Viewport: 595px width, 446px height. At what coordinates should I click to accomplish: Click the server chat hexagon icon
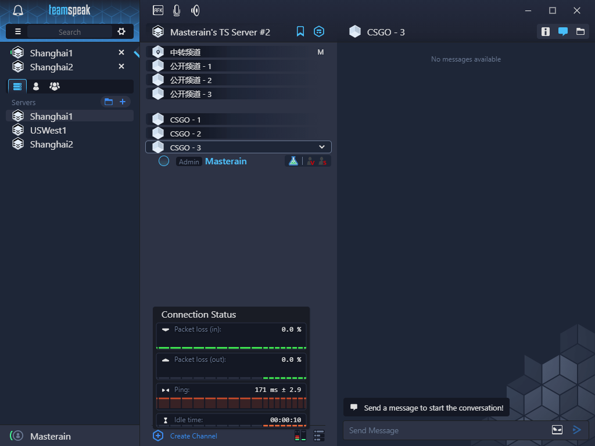pyautogui.click(x=318, y=31)
